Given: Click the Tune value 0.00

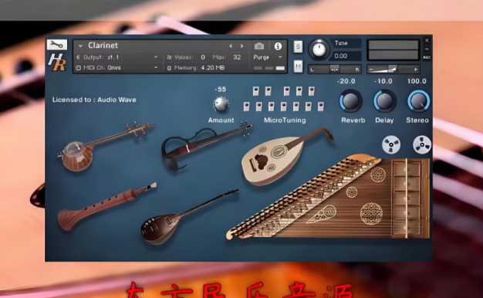Looking at the screenshot, I should coord(341,56).
